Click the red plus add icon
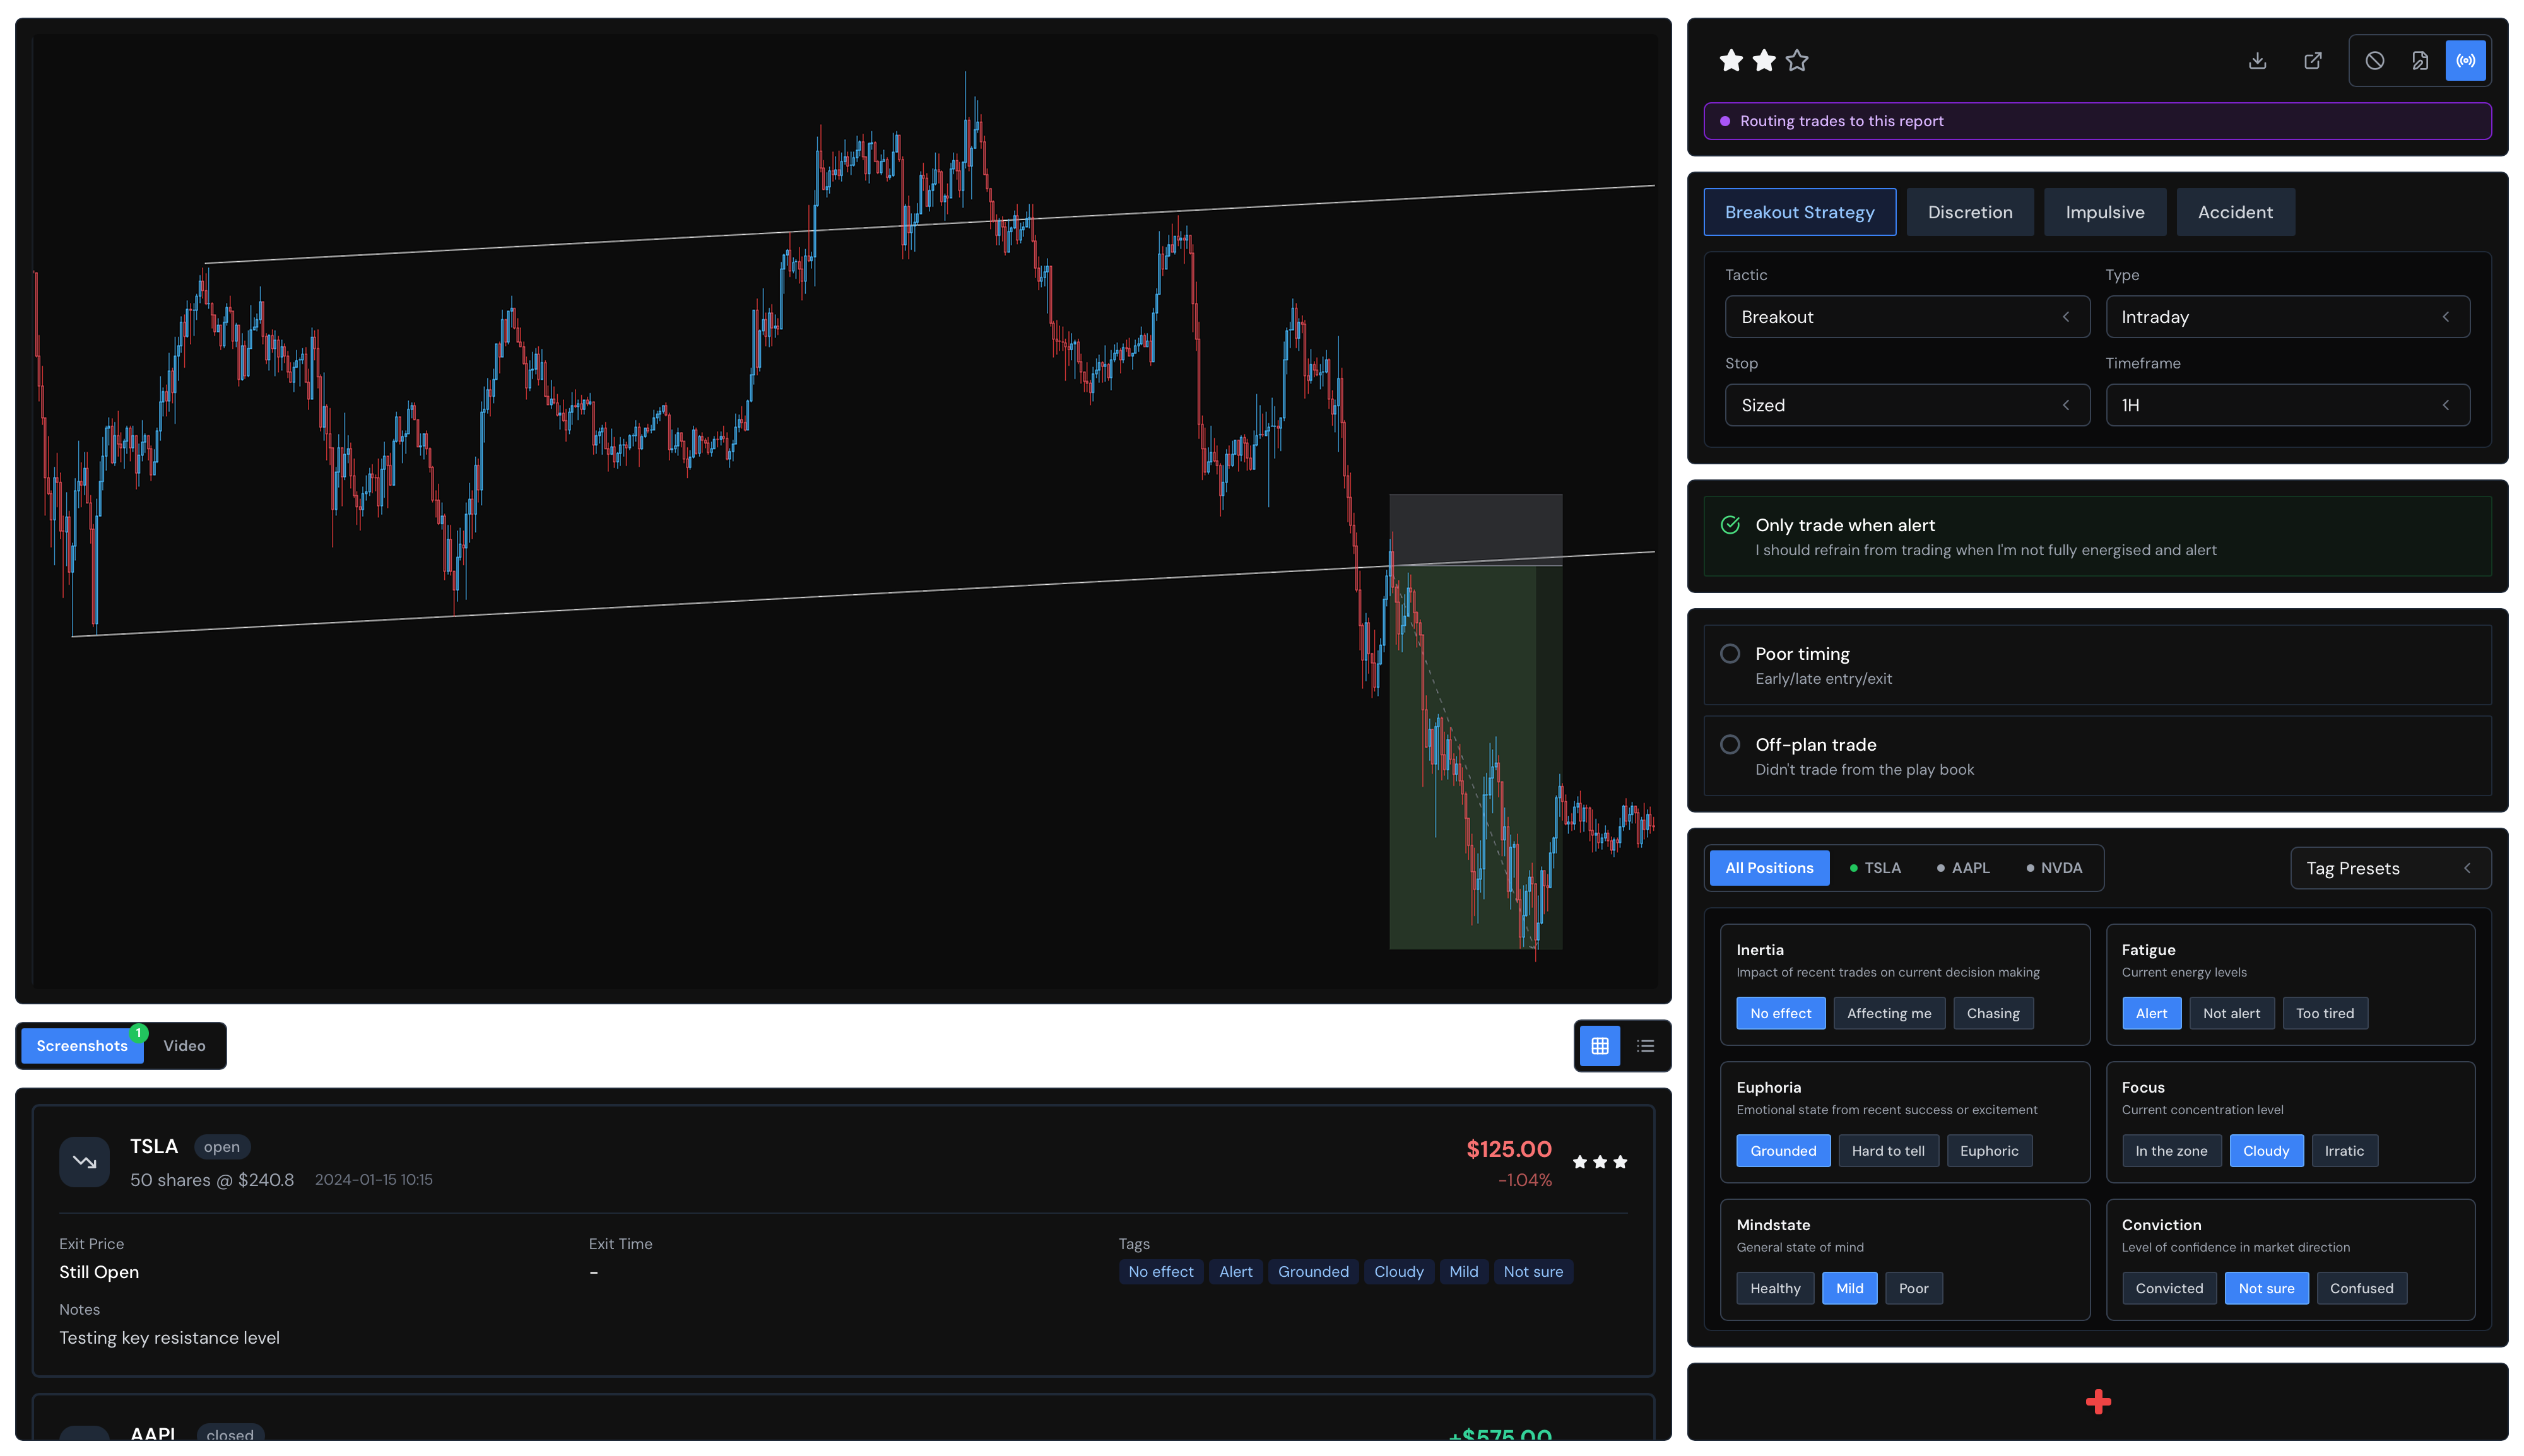Screen dimensions: 2524x1456 (2098, 1402)
